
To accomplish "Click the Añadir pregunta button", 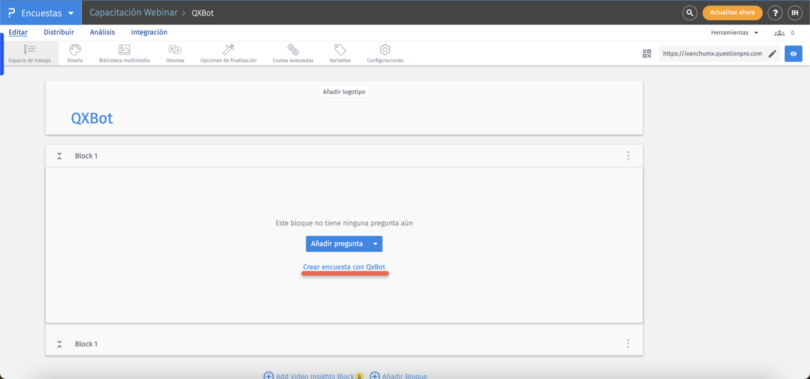I will click(337, 243).
